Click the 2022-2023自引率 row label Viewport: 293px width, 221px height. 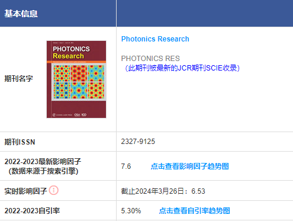coord(32,210)
